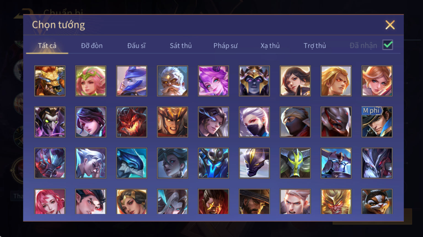Switch to 'Xạ thủ' heroes
Viewport: 423px width, 237px height.
click(270, 46)
